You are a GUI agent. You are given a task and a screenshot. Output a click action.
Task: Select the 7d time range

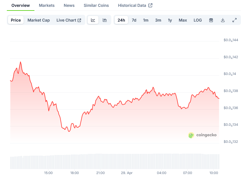pos(134,20)
